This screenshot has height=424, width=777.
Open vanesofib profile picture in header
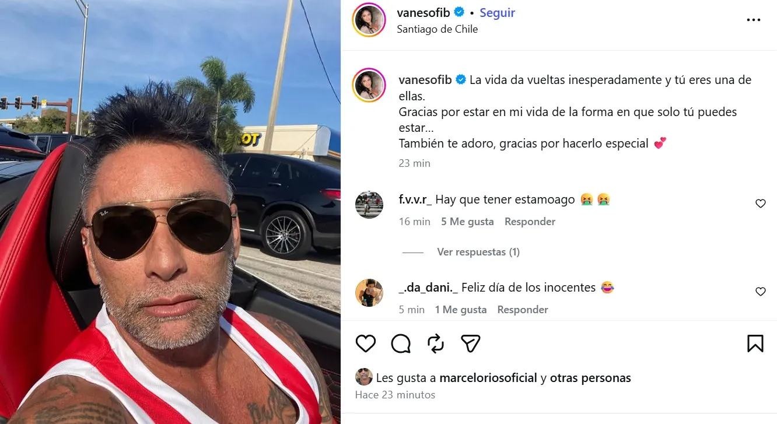369,20
